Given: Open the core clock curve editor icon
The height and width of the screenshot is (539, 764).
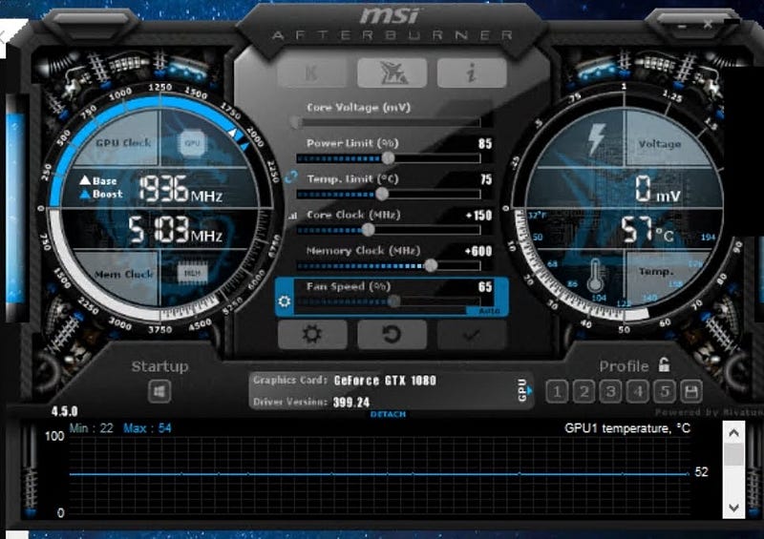Looking at the screenshot, I should [292, 216].
